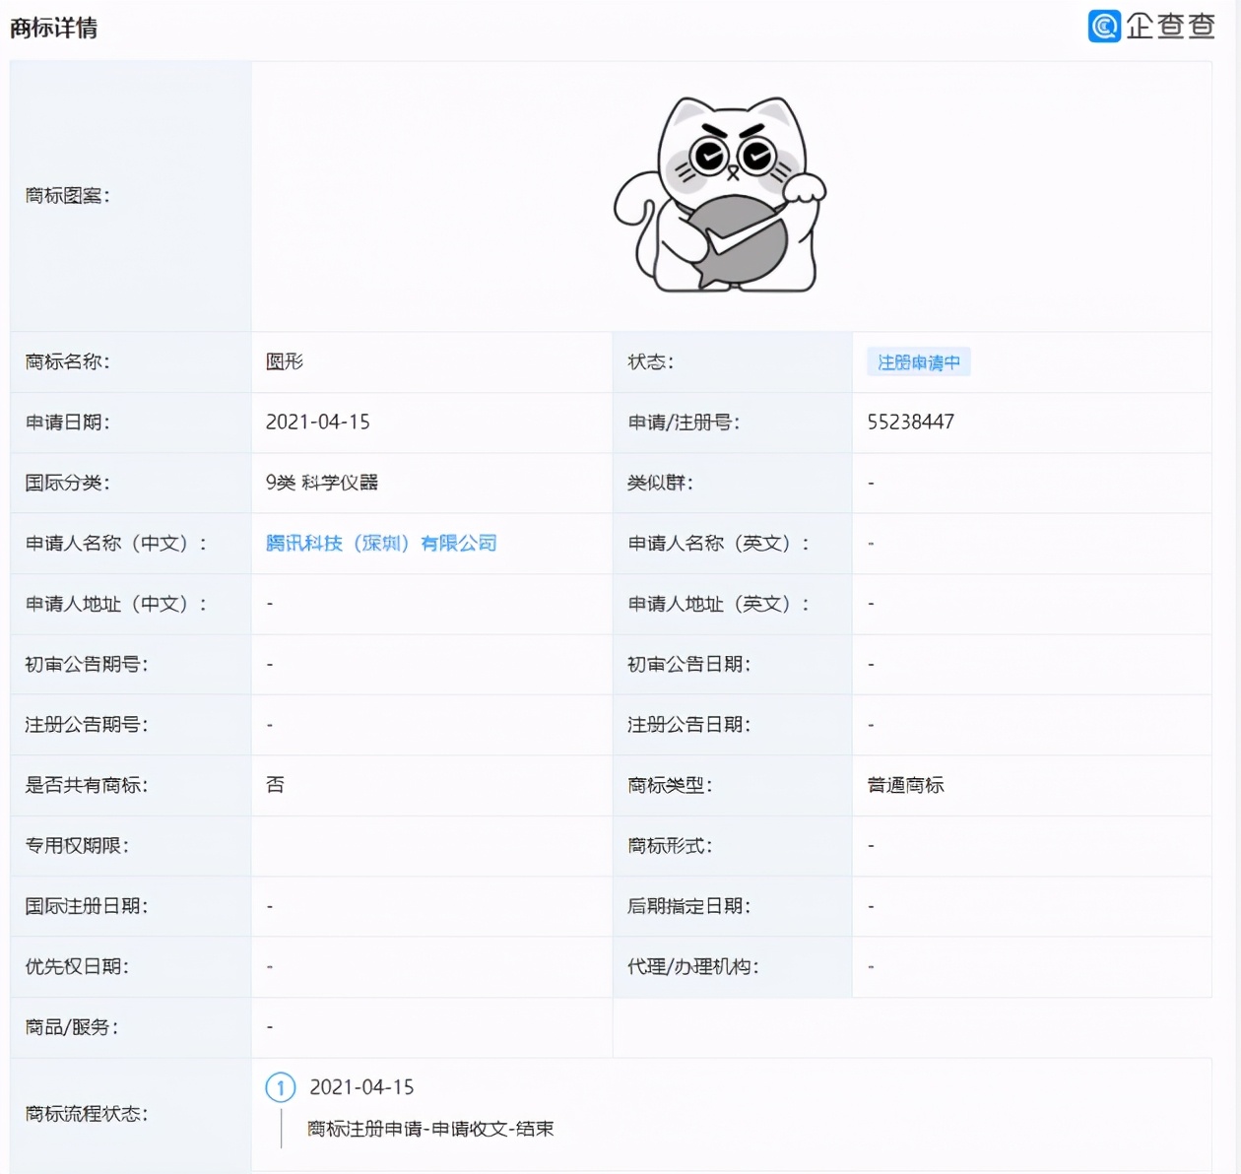Click the 类似群 field label
The image size is (1241, 1174).
tap(658, 483)
